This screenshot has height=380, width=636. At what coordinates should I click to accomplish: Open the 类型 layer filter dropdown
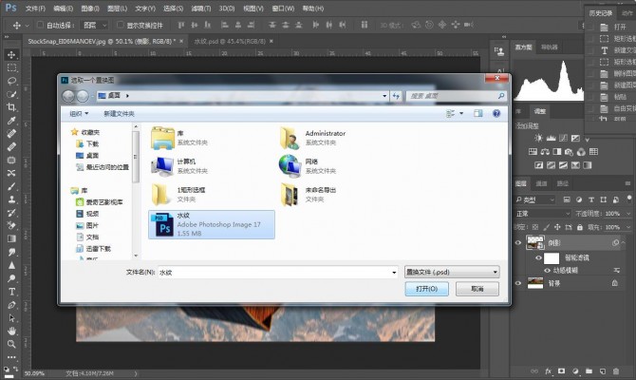pos(535,199)
